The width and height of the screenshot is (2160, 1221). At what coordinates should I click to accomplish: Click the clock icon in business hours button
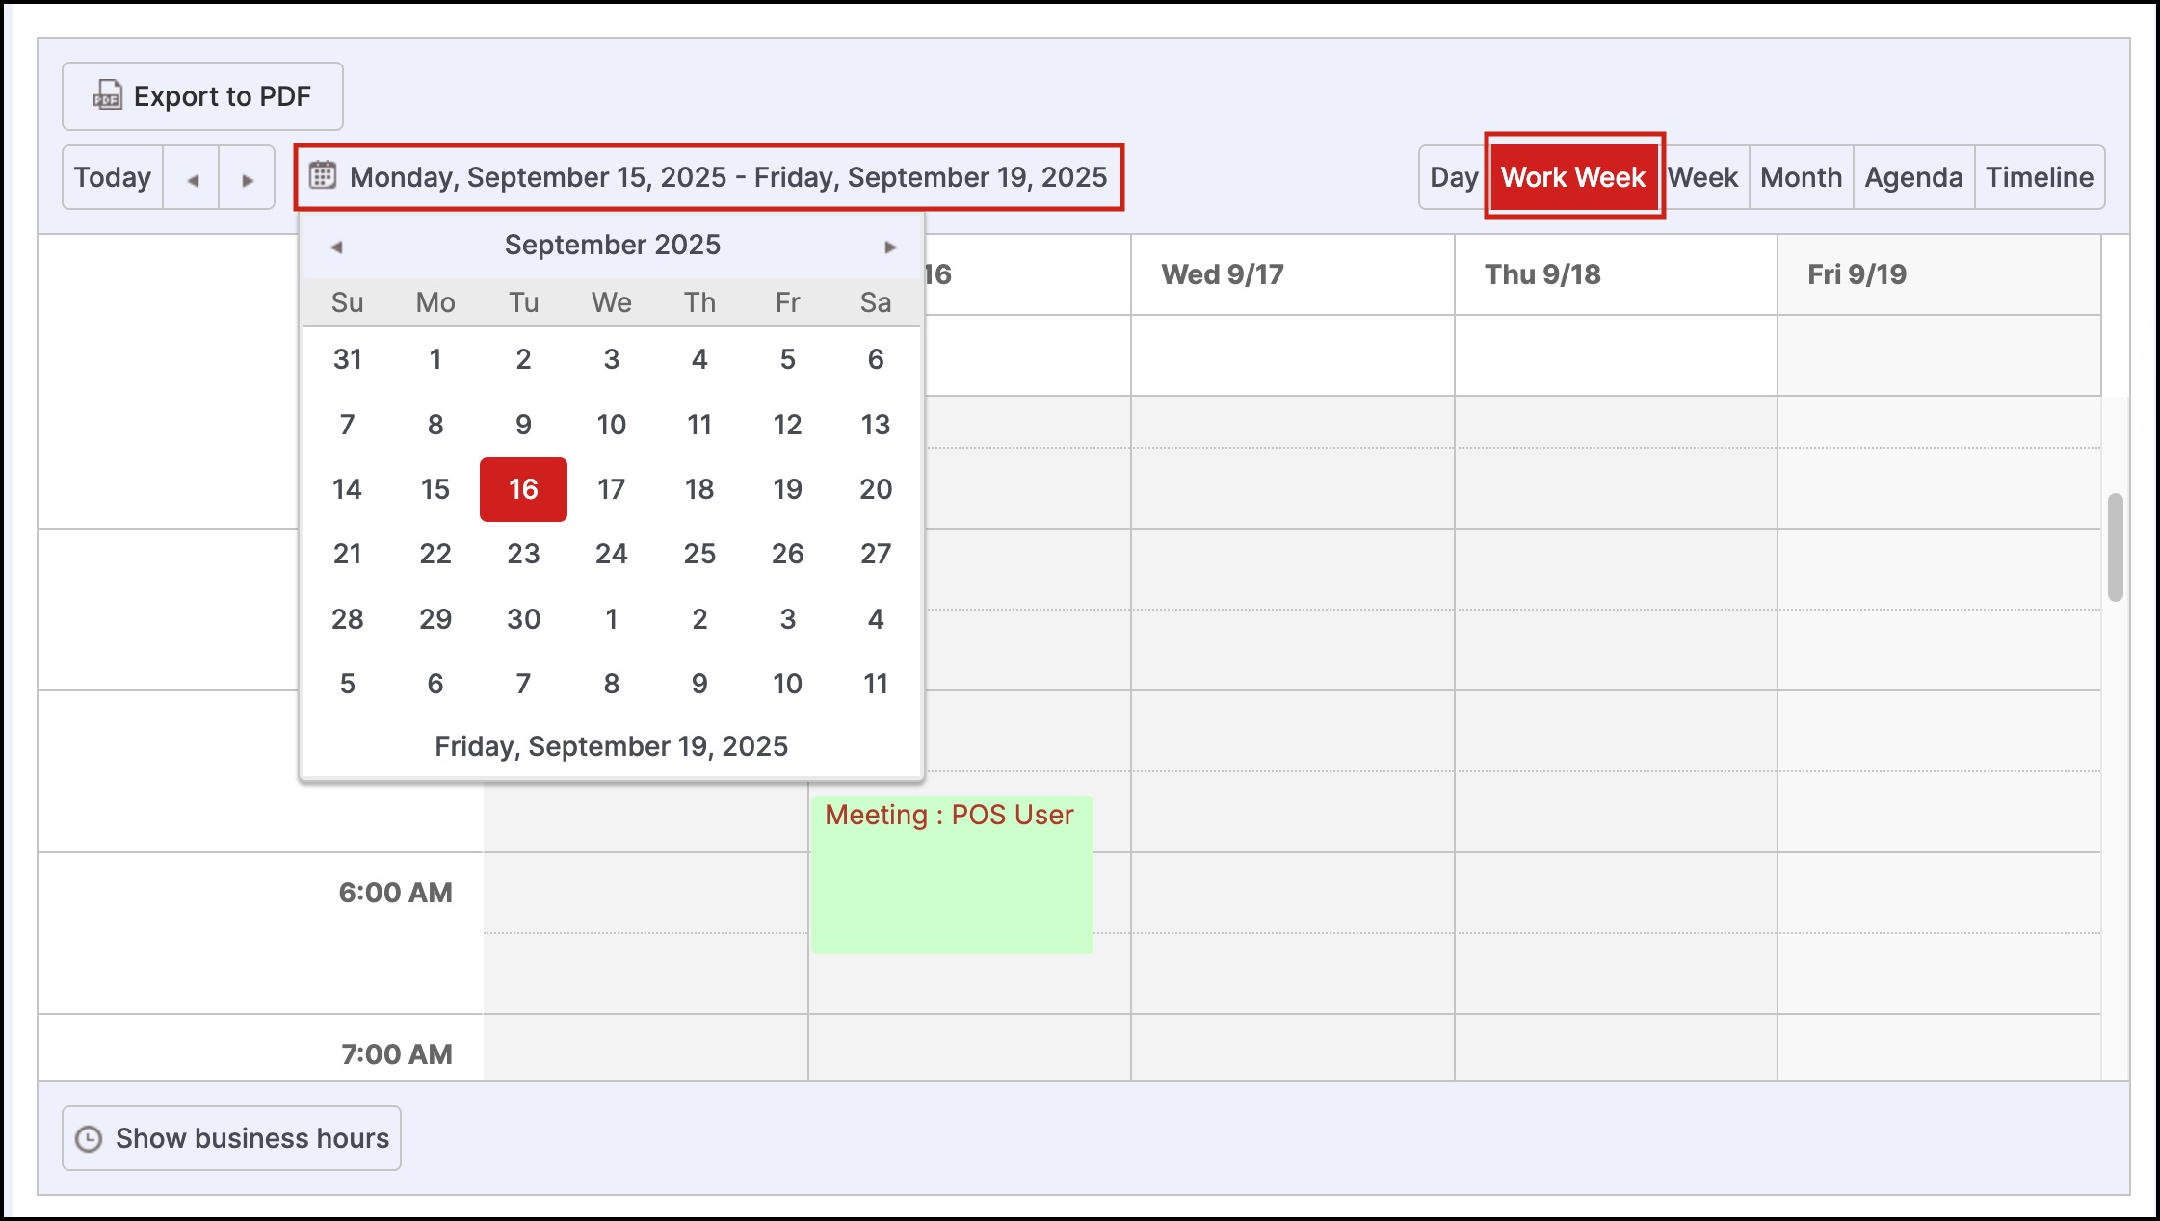(89, 1138)
